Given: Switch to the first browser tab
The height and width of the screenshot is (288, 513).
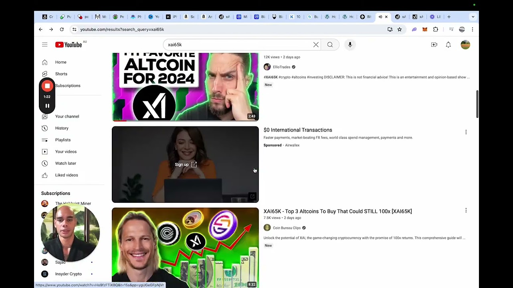Looking at the screenshot, I should coord(47,17).
